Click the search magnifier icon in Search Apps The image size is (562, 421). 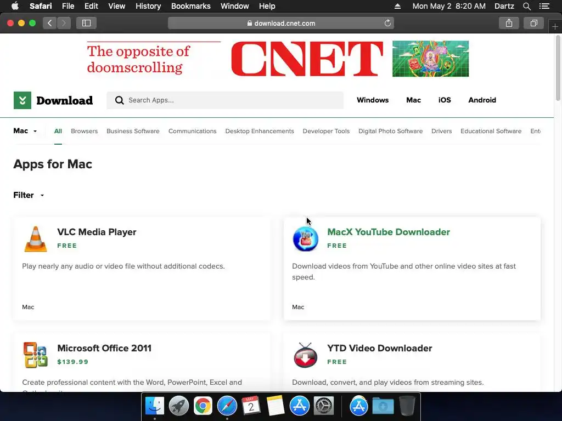(119, 100)
